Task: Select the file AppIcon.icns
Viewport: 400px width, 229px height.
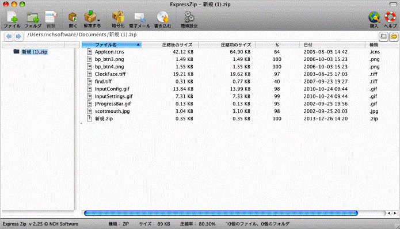Action: click(109, 52)
